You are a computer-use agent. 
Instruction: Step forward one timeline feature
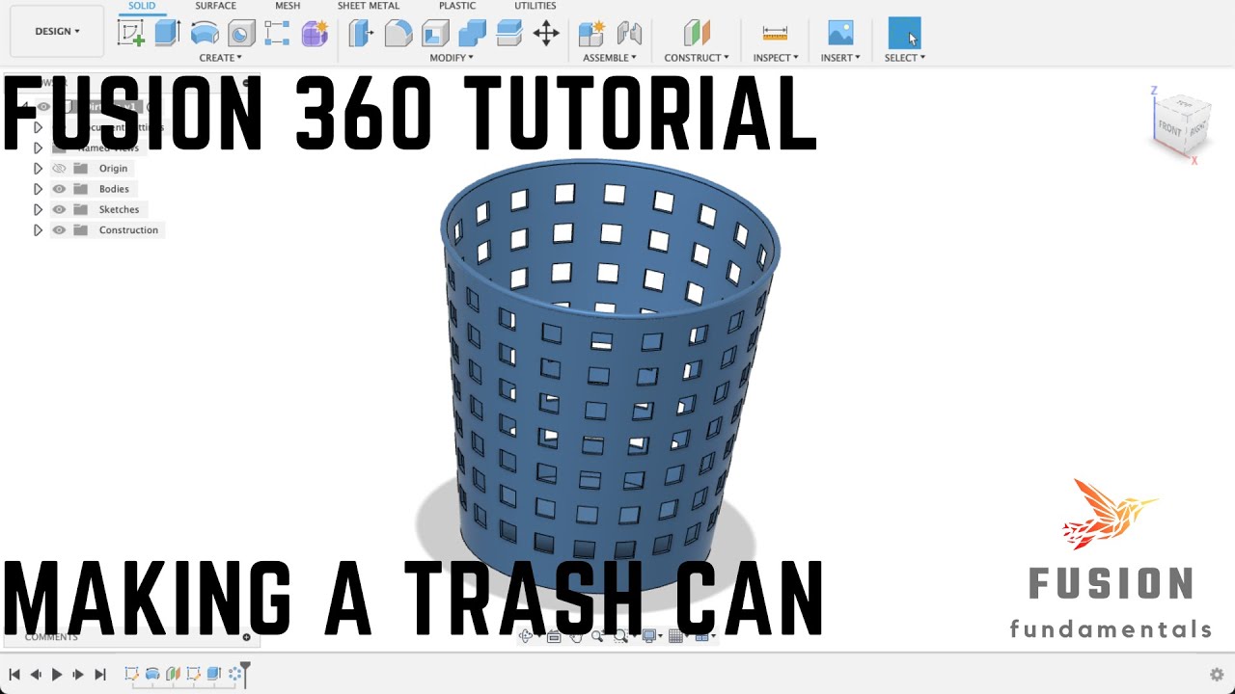click(78, 675)
